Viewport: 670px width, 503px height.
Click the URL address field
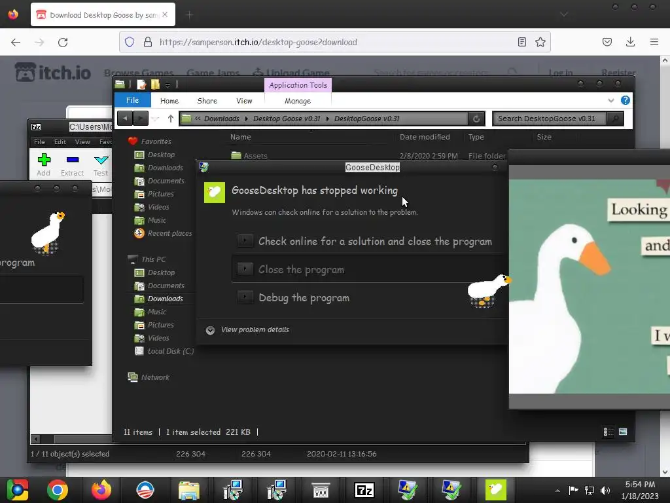pos(333,42)
